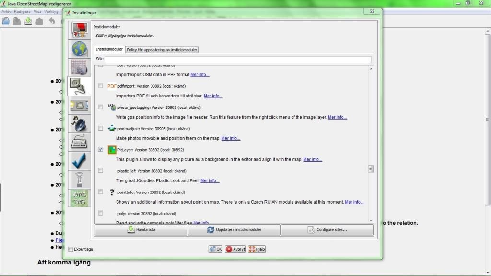The height and width of the screenshot is (276, 491).
Task: Click the PicLayer plugin icon
Action: [x=112, y=150]
